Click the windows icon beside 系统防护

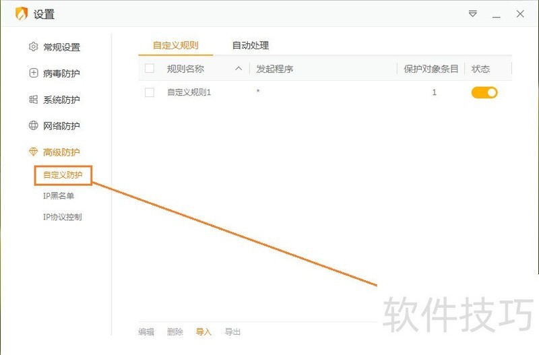pyautogui.click(x=33, y=100)
